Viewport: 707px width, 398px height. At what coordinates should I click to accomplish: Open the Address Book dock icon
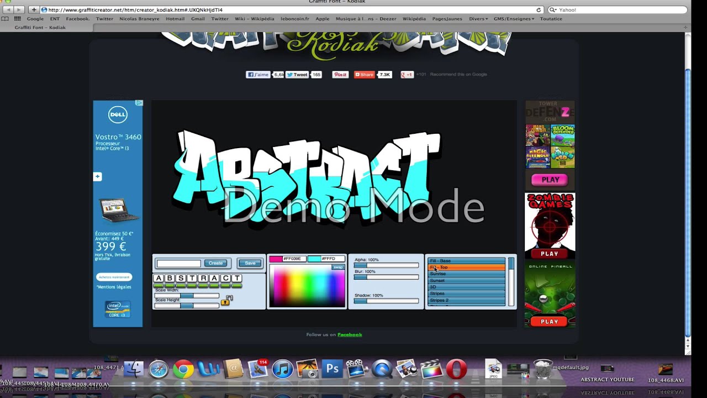233,369
